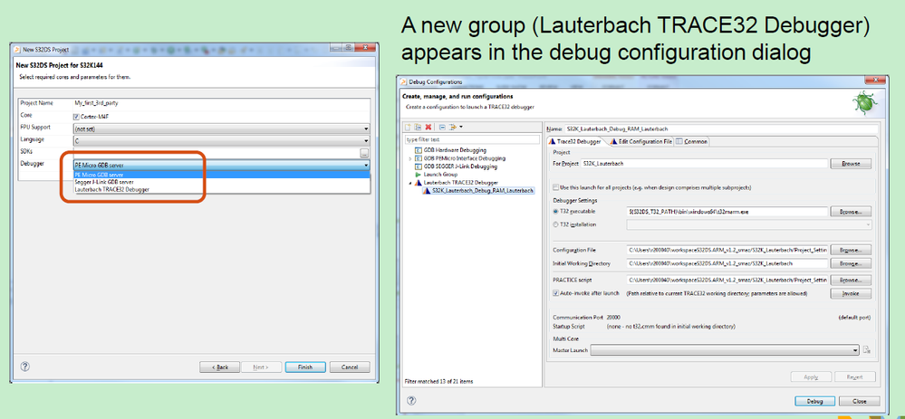Select T32 executable radio button
Image resolution: width=905 pixels, height=419 pixels.
pyautogui.click(x=556, y=212)
